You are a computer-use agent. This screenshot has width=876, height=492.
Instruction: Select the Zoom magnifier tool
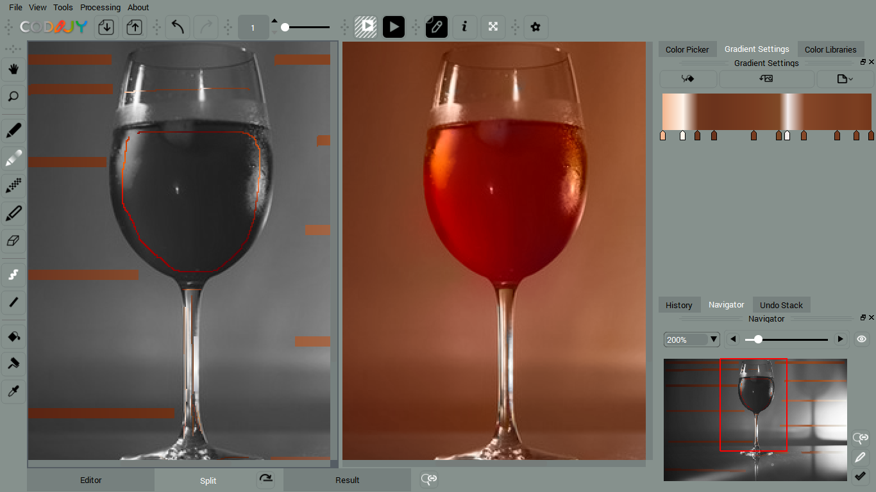[13, 97]
